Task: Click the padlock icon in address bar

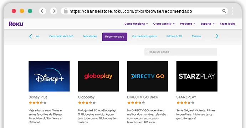Action: 66,11
